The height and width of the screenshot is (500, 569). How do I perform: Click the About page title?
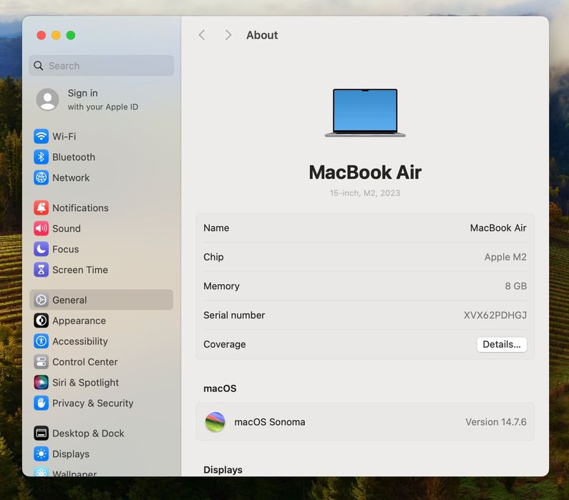pos(262,35)
